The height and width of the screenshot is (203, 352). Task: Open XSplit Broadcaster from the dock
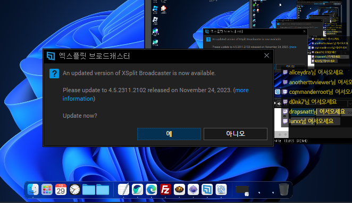click(x=207, y=190)
